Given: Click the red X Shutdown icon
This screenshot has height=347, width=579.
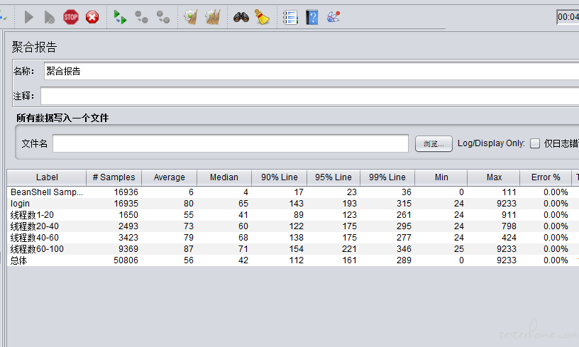Looking at the screenshot, I should pos(92,17).
